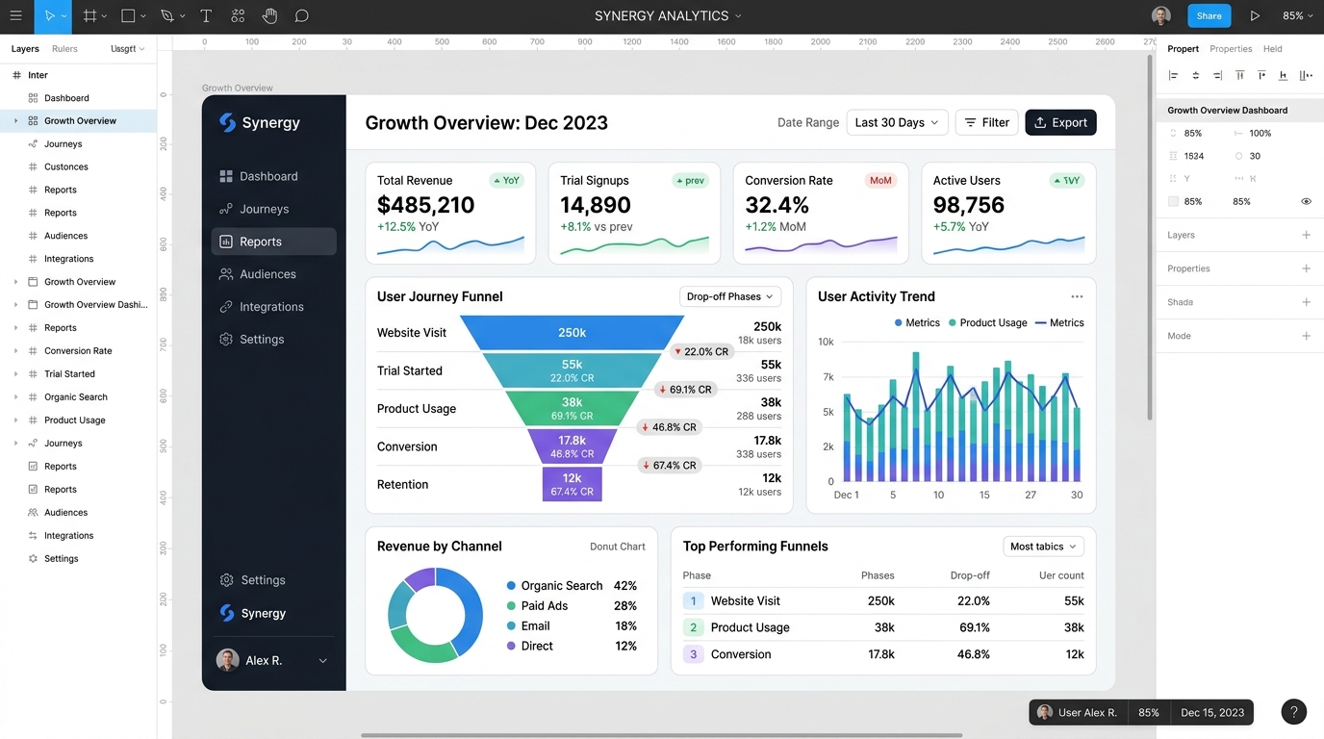Viewport: 1324px width, 739px height.
Task: Select the Trial Started layer
Action: pos(78,374)
